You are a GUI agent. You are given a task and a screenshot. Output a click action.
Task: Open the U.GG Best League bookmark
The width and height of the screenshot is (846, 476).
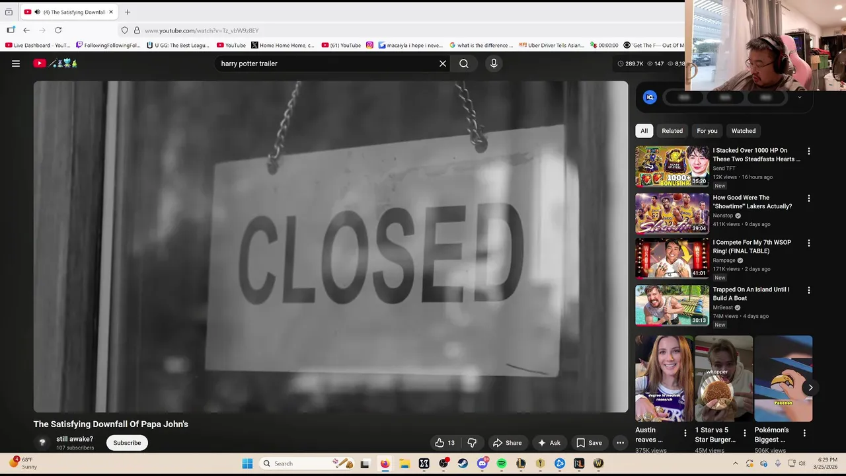(178, 46)
